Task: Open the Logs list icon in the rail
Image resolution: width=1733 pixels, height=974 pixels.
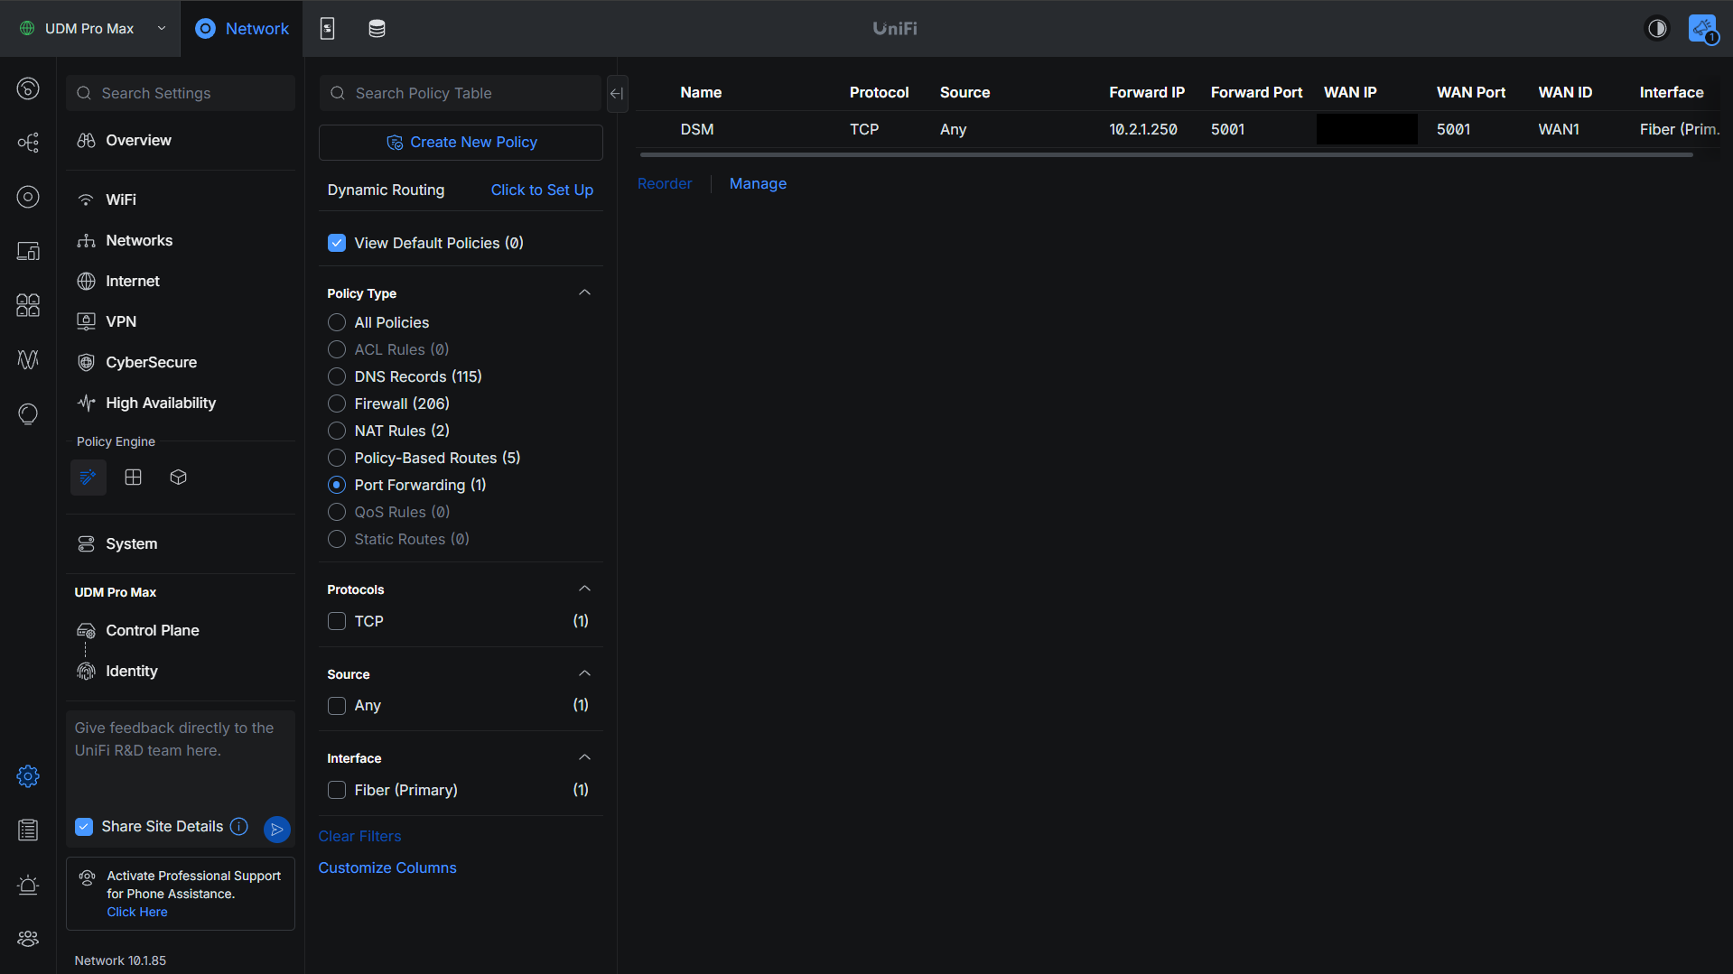Action: click(28, 830)
